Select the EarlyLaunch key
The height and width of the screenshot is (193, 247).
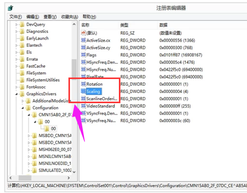(x=38, y=38)
